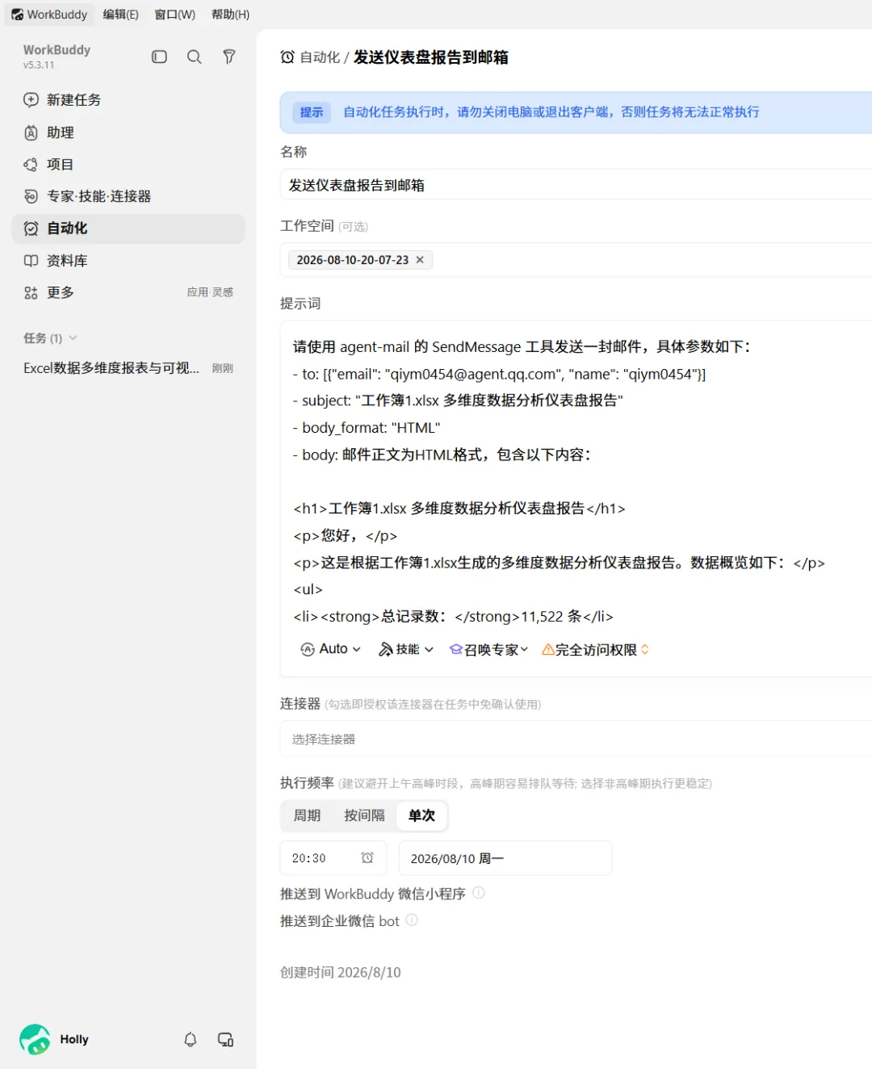Click the 灵感 shortcut next to 更多
The height and width of the screenshot is (1069, 872).
tap(223, 292)
